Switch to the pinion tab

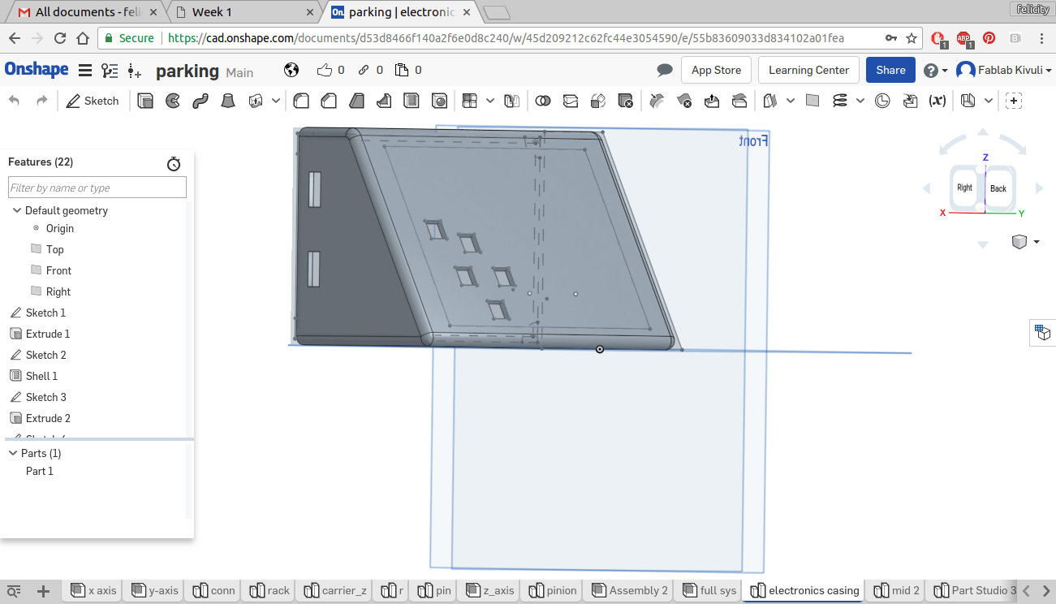554,590
